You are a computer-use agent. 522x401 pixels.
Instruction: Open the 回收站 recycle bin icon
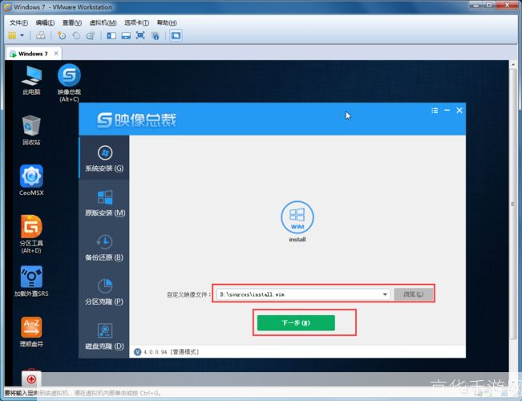31,130
